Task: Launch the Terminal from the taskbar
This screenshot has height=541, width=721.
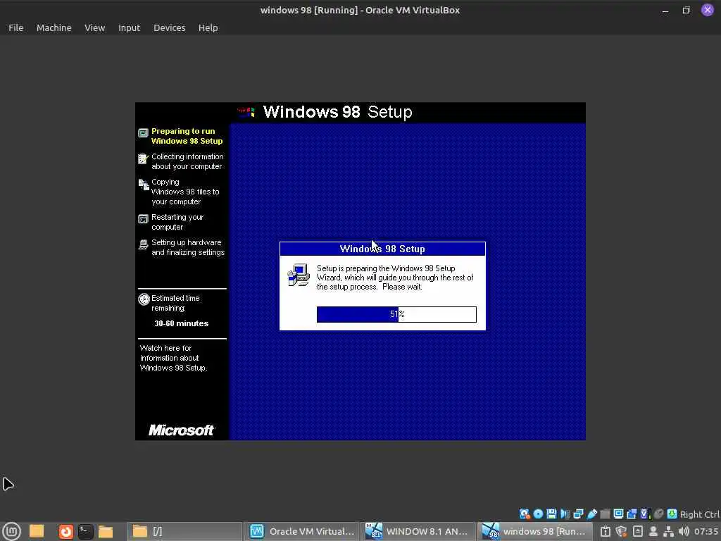Action: 85,531
